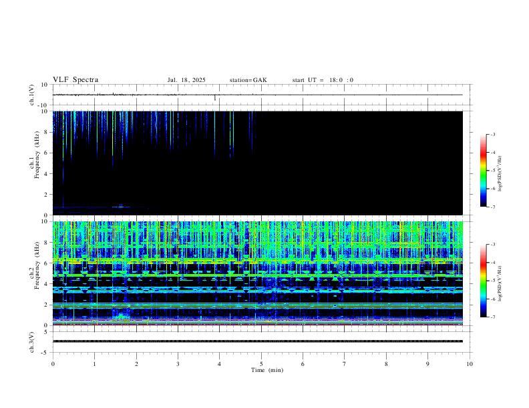
Task: Click the "Time (min)" axis title
Action: tap(267, 370)
